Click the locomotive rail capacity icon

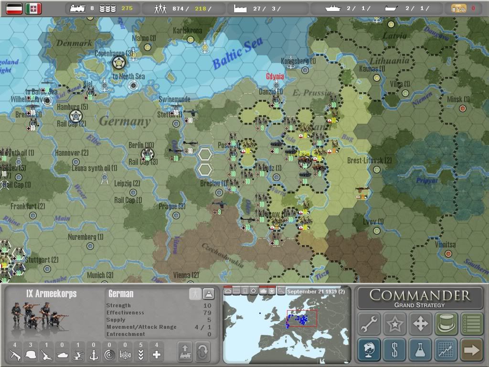coord(77,9)
